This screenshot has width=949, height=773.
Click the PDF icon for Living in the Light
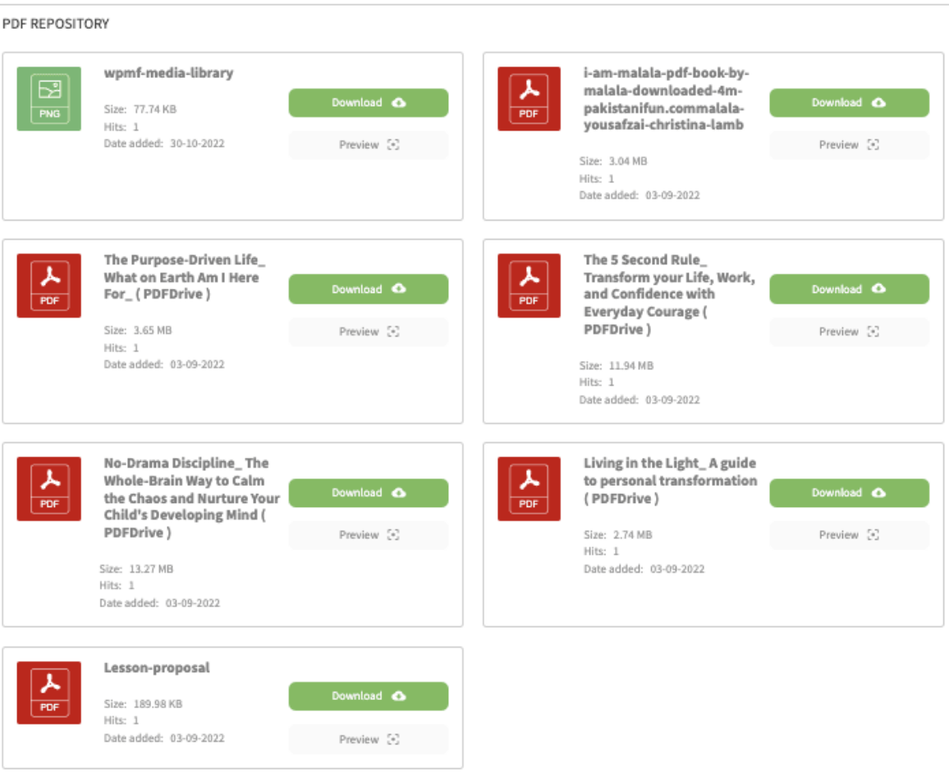[x=529, y=489]
